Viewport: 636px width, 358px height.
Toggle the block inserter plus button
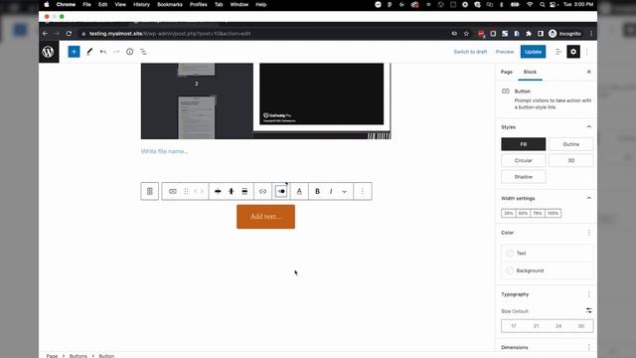[x=74, y=52]
